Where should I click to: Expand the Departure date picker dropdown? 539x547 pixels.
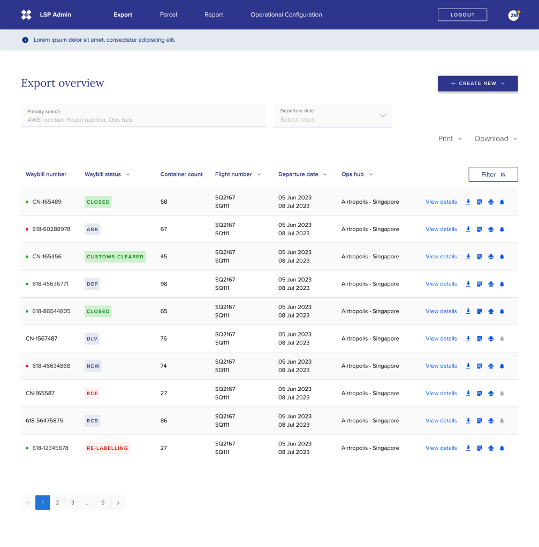(383, 115)
